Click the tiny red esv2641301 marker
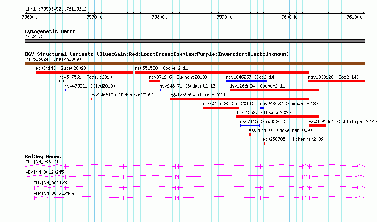The width and height of the screenshot is (377, 222). coord(250,134)
